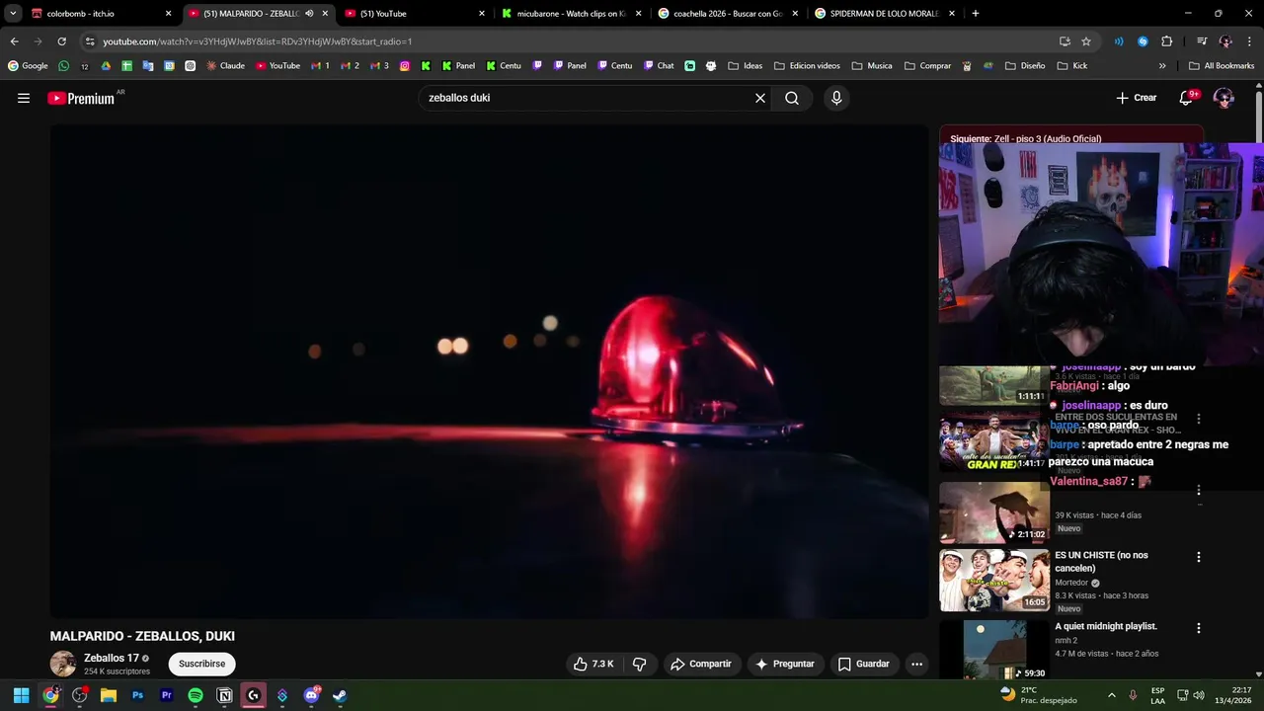Expand the hidden bookmarks chevron

(x=1162, y=66)
